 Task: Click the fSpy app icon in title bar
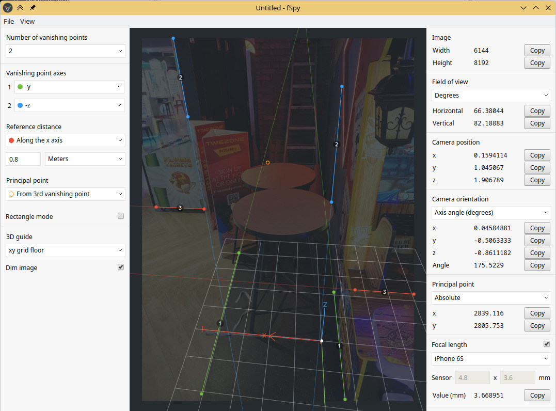point(8,8)
